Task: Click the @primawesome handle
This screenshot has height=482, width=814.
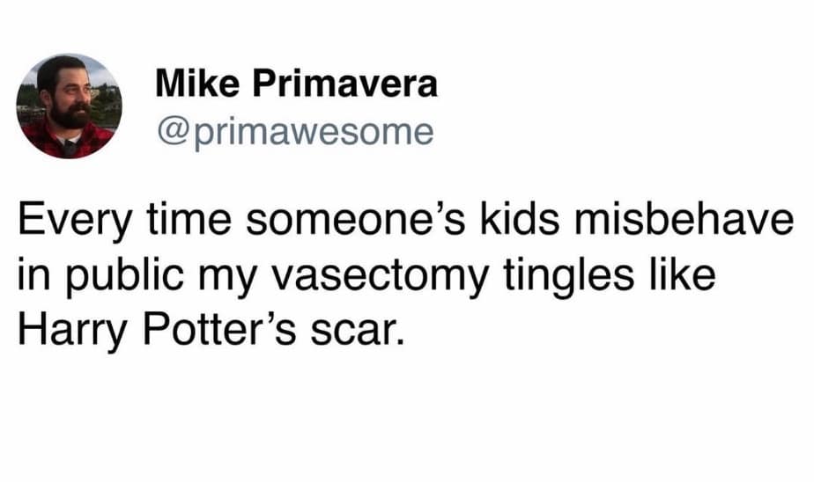Action: coord(294,131)
